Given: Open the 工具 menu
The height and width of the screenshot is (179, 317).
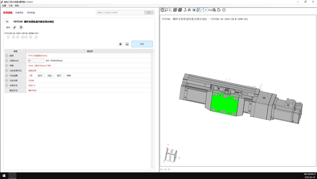Looking at the screenshot, I should pos(11,6).
